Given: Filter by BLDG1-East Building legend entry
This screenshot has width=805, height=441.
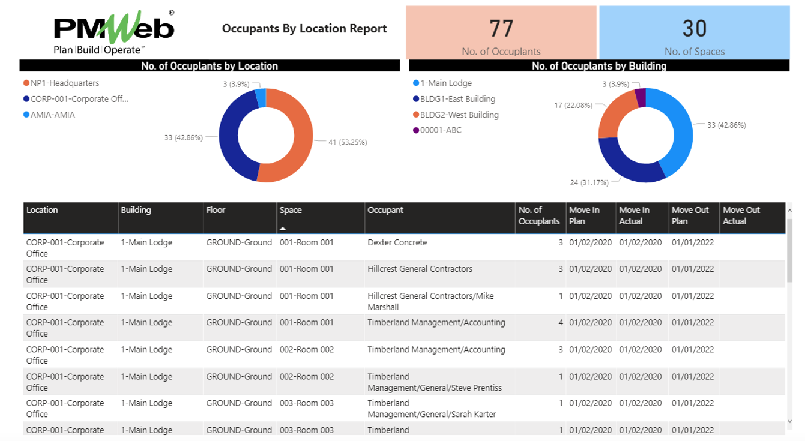Looking at the screenshot, I should (457, 99).
